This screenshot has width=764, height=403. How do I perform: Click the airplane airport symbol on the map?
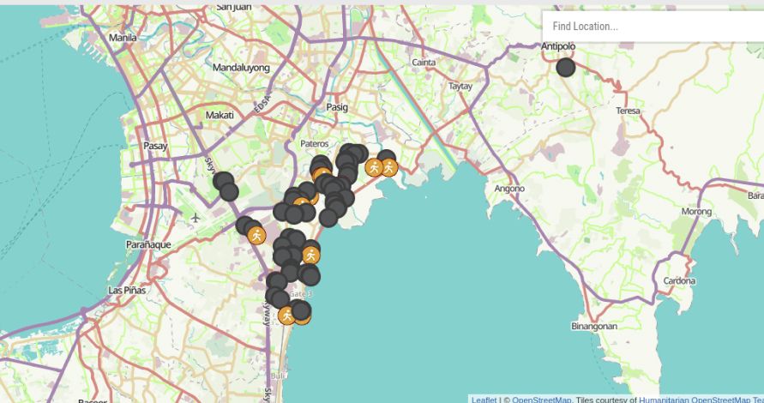click(x=196, y=218)
